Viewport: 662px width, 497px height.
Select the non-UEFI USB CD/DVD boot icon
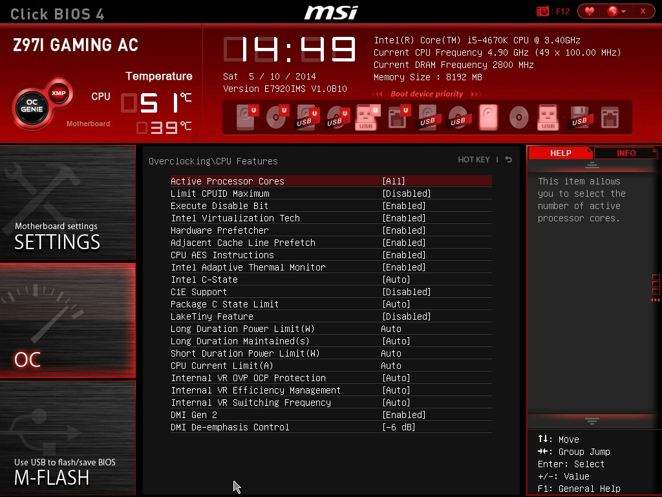pyautogui.click(x=458, y=117)
